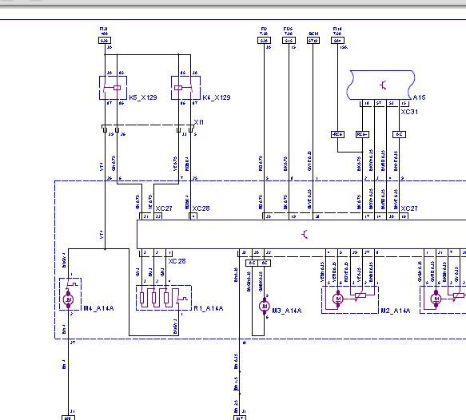This screenshot has height=420, width=466.
Task: Select the K5 relay coil symbol
Action: [117, 88]
